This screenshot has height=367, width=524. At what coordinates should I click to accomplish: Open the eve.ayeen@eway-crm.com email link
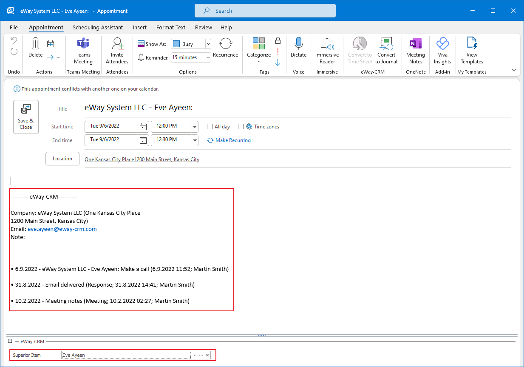click(62, 229)
